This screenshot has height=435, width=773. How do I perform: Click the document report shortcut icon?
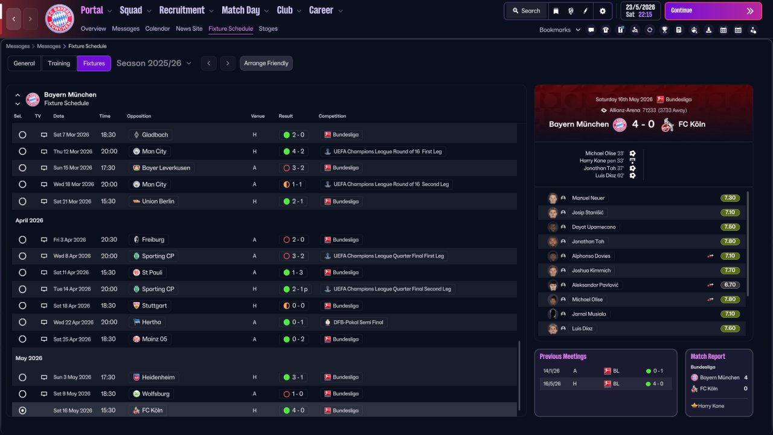(x=679, y=30)
